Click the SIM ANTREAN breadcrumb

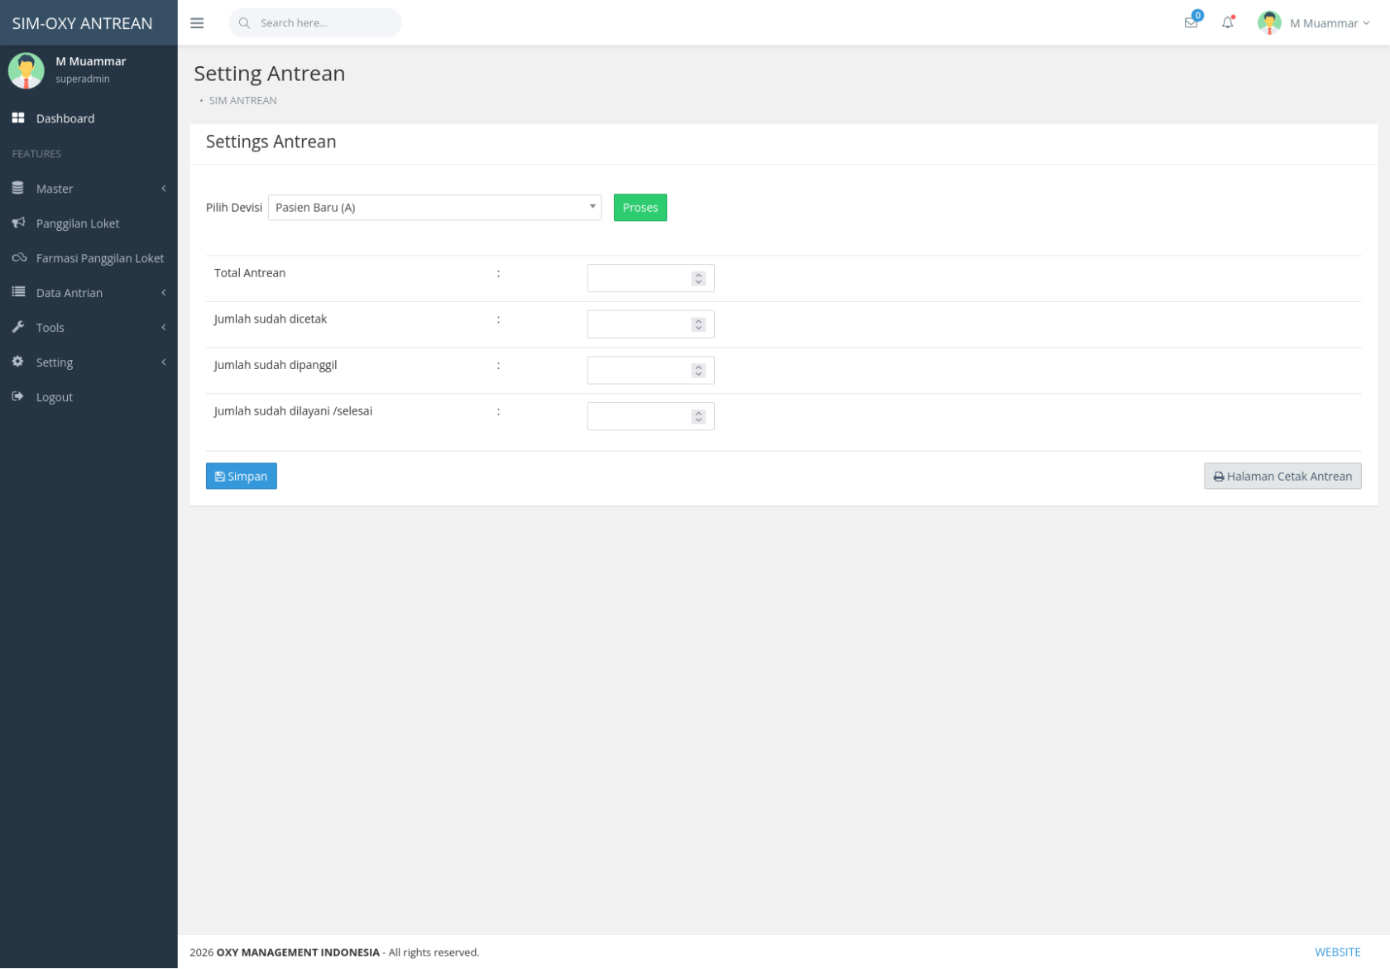[242, 101]
